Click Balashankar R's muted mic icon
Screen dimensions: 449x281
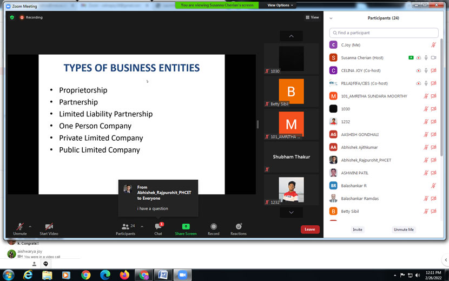pyautogui.click(x=433, y=186)
